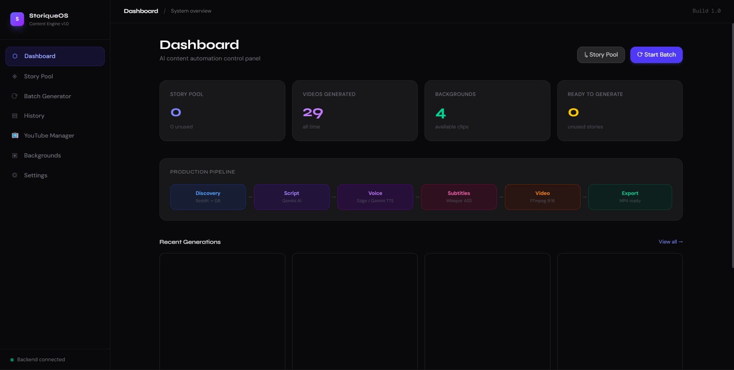Click the Story Pool header button

click(601, 55)
